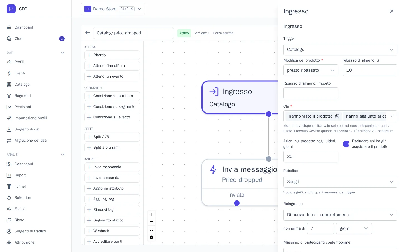
Task: Click the Sorgenti di traffico compass icon
Action: (x=9, y=231)
